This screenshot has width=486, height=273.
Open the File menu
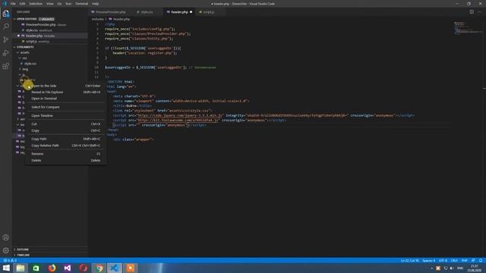pos(13,4)
